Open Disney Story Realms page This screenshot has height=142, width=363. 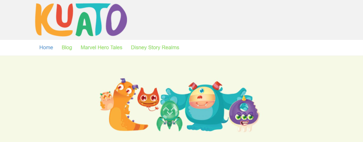[155, 48]
